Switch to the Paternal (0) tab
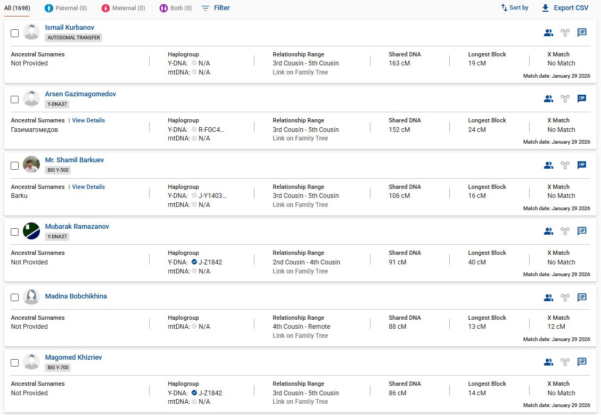Viewport: 601px width, 415px height. (66, 8)
